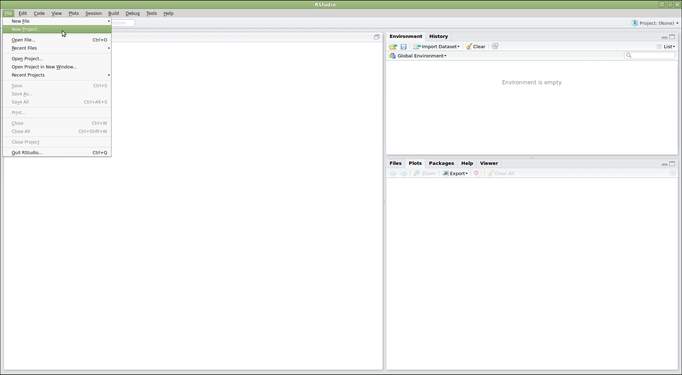Click the source pane restore window icon
The width and height of the screenshot is (682, 375).
coord(376,37)
